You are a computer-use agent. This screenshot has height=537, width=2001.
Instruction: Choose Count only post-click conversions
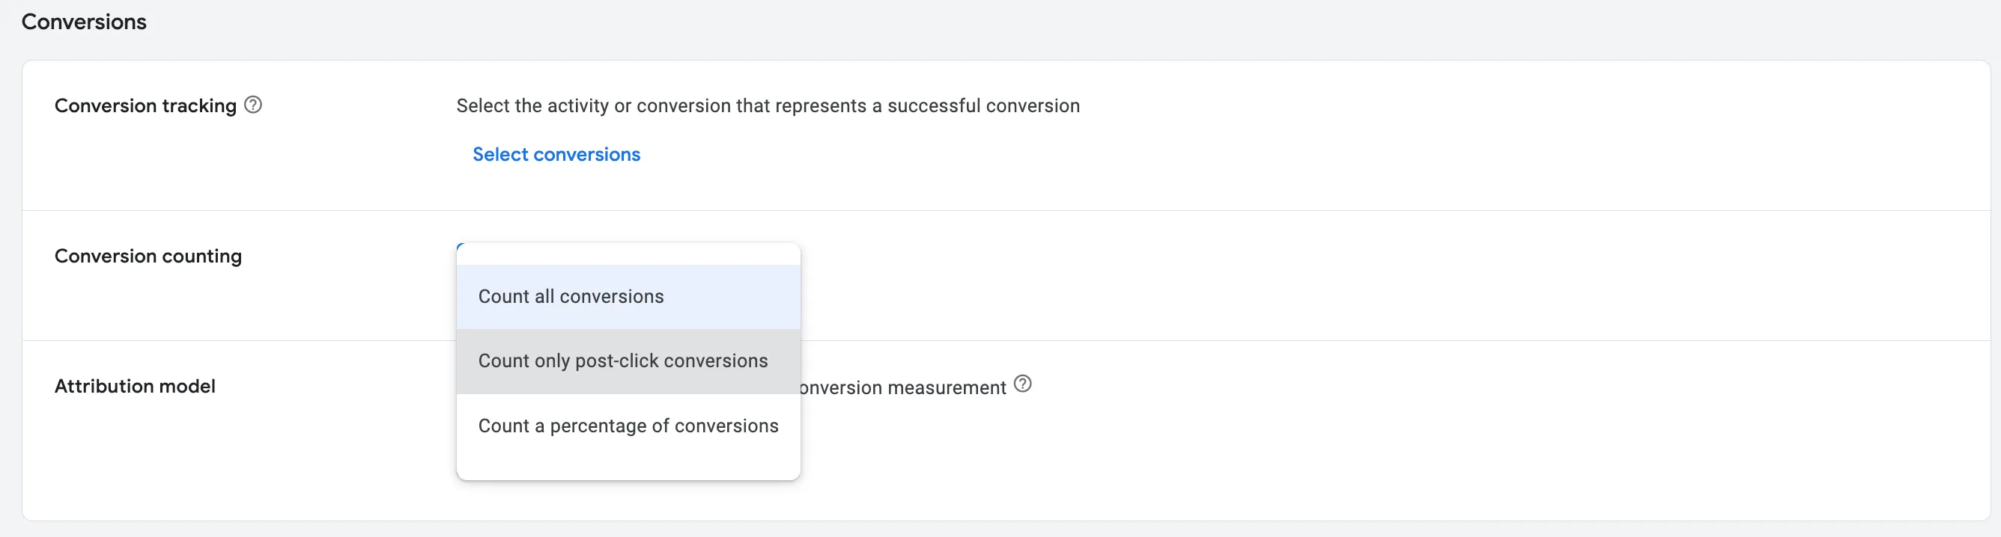click(628, 362)
